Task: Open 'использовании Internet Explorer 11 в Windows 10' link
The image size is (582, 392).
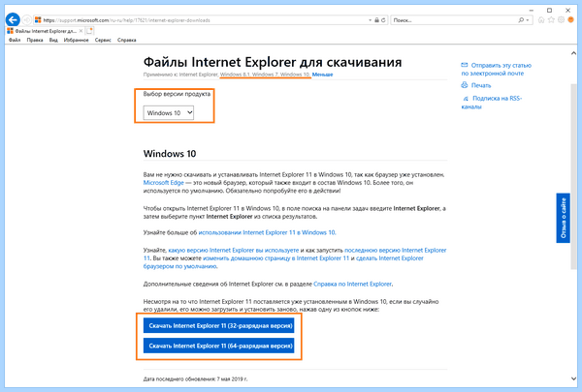Action: click(267, 232)
